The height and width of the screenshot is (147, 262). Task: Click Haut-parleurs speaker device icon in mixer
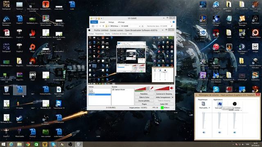pyautogui.click(x=203, y=104)
